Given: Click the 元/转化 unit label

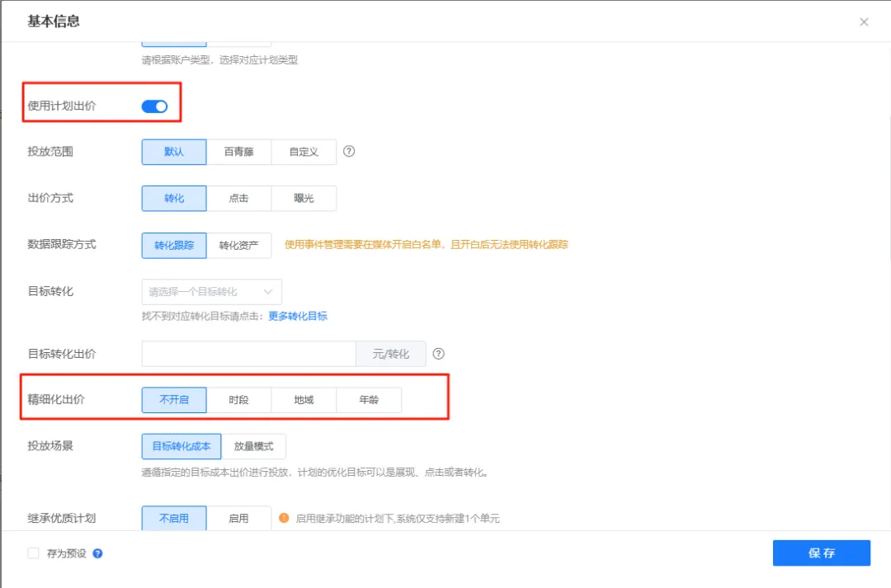Looking at the screenshot, I should click(x=391, y=354).
